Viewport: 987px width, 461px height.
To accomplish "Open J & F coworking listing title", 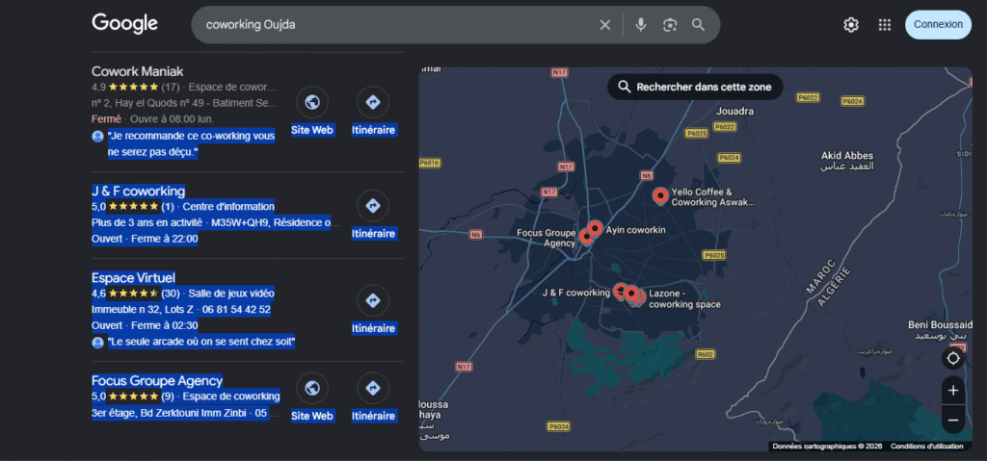I will point(139,191).
